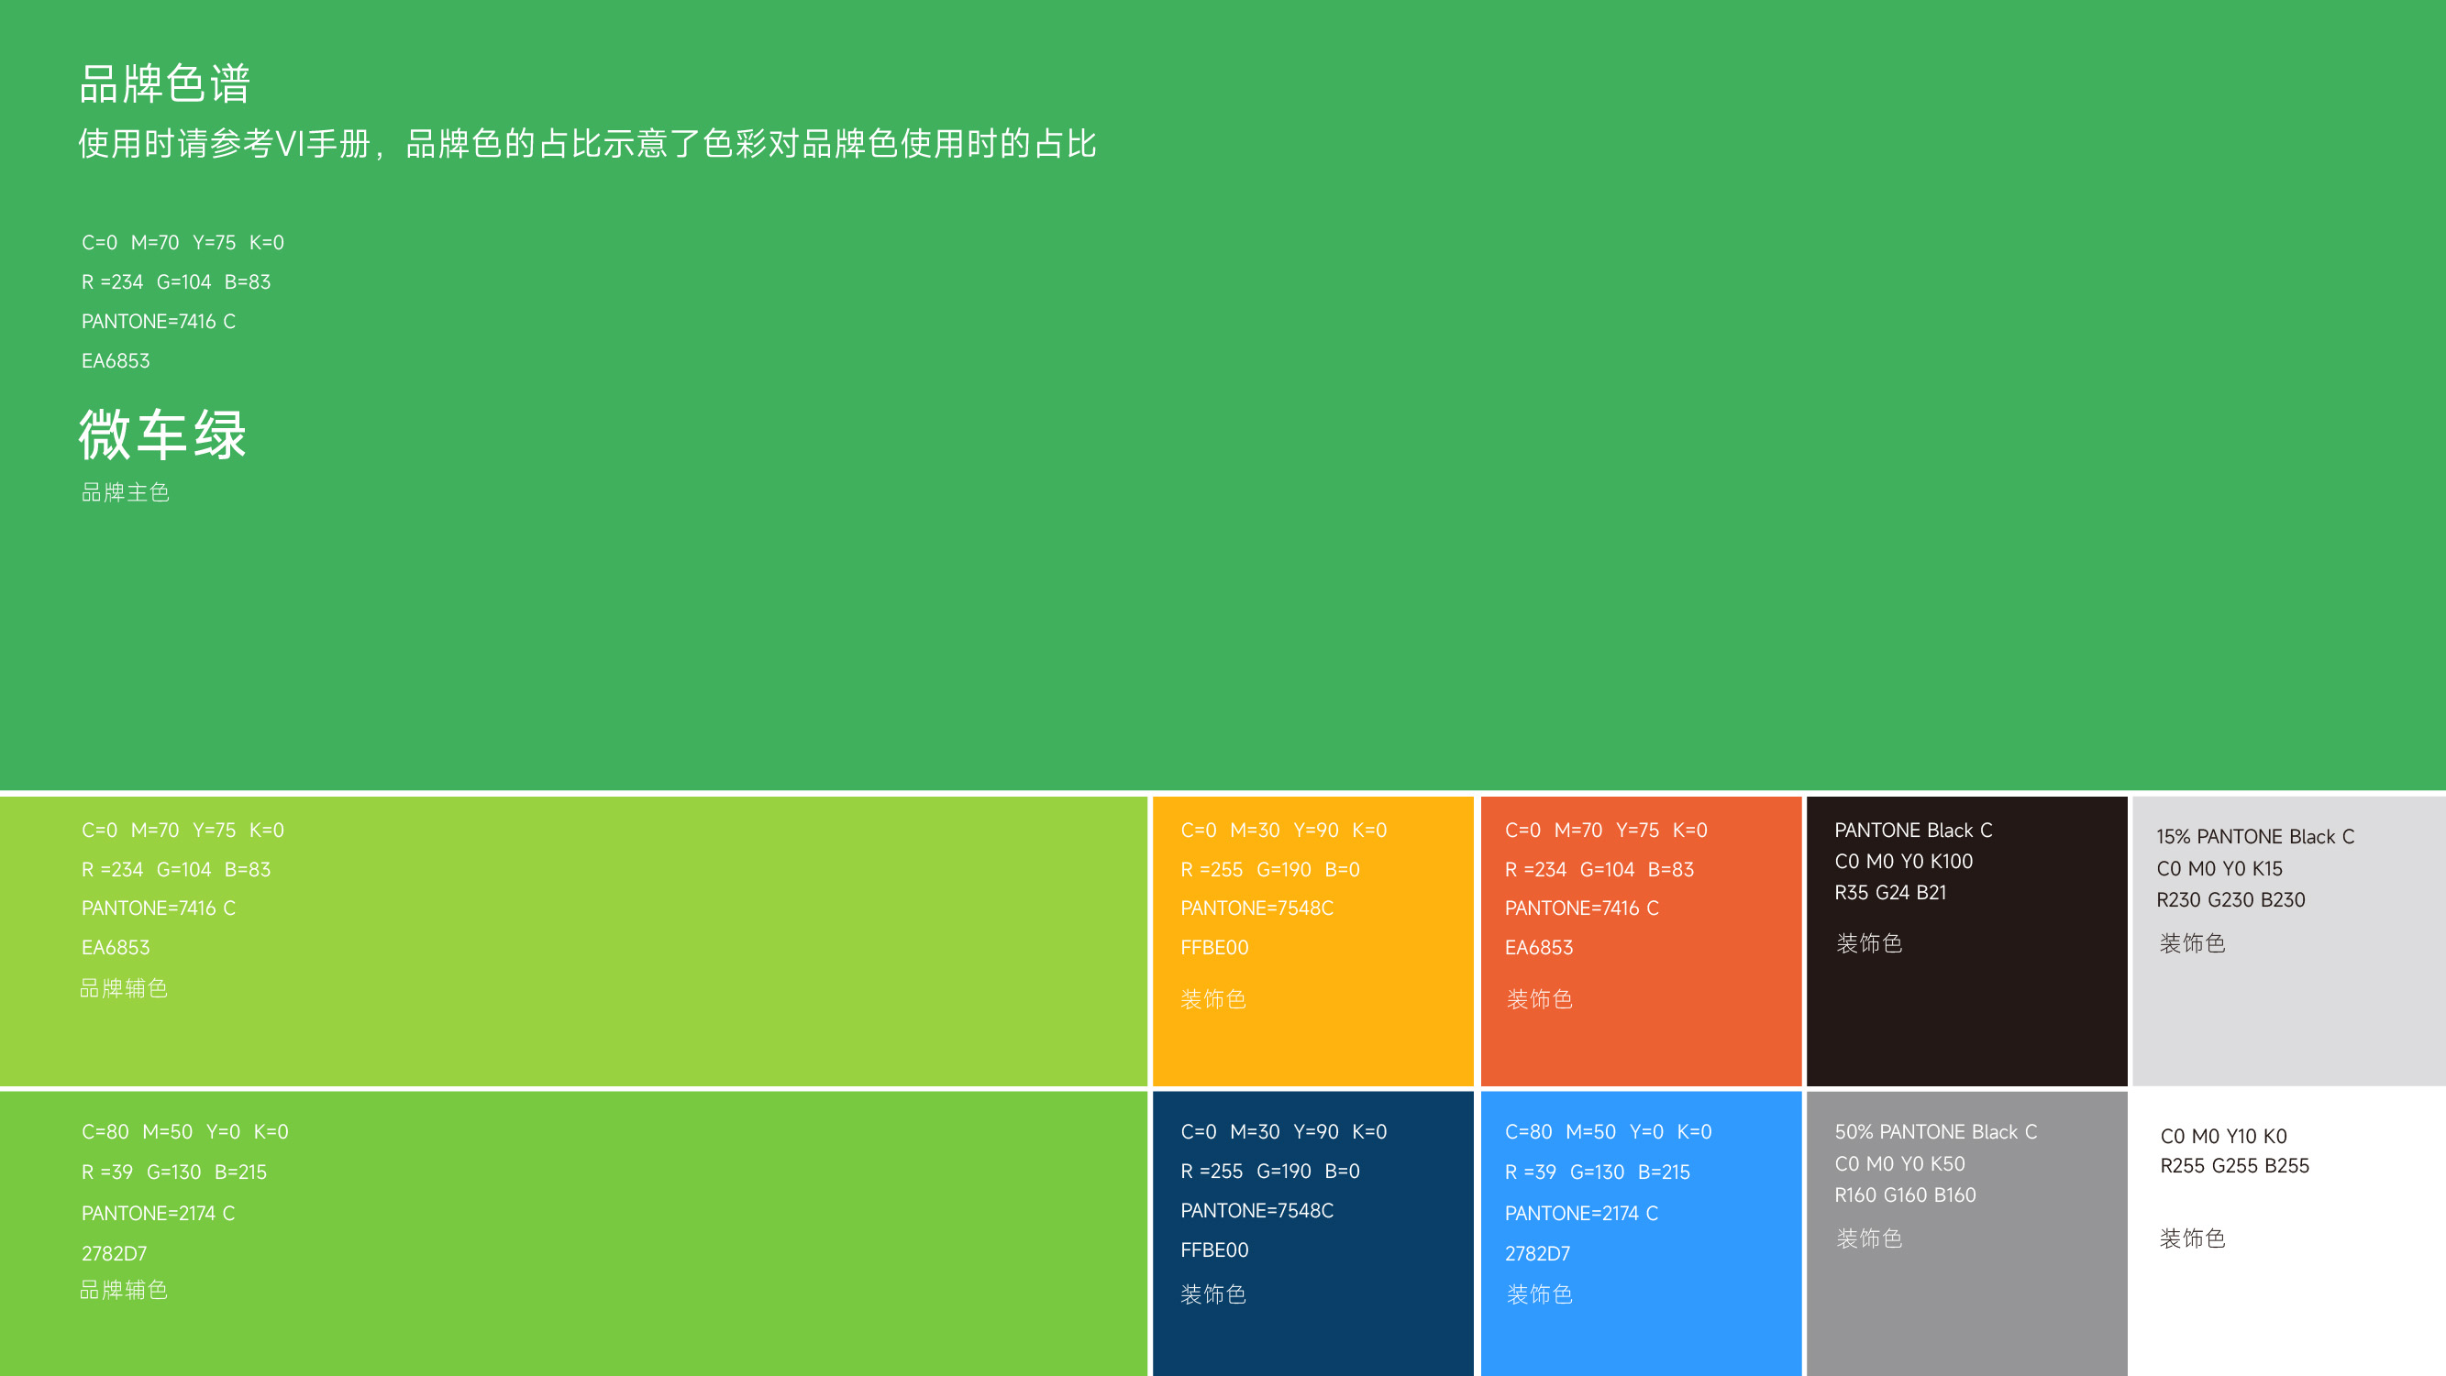Viewport: 2446px width, 1376px height.
Task: Select R =234 G=104 B=83 above 微车绿
Action: pos(176,281)
